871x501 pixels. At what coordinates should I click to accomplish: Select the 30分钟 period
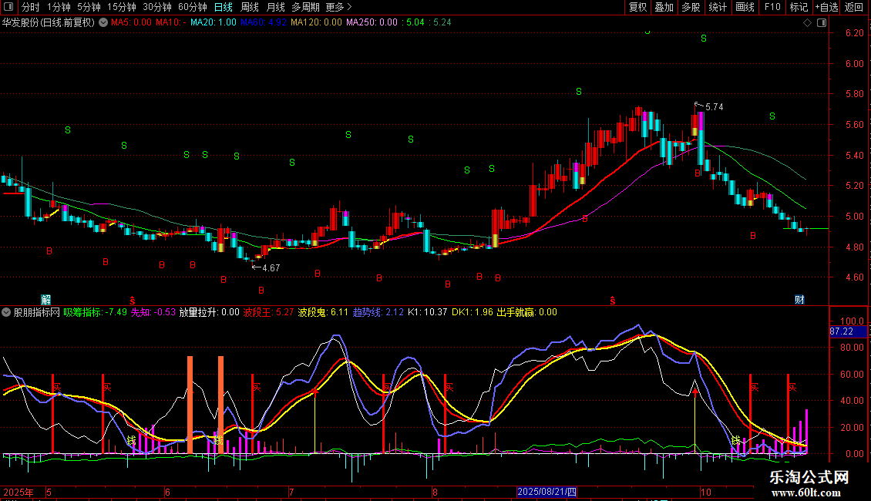coord(157,7)
